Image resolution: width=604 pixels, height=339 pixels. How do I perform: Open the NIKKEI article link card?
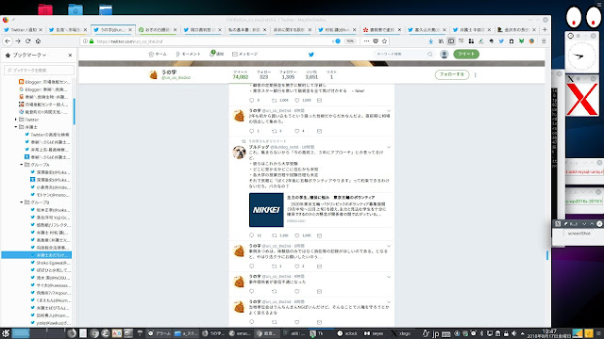[320, 210]
